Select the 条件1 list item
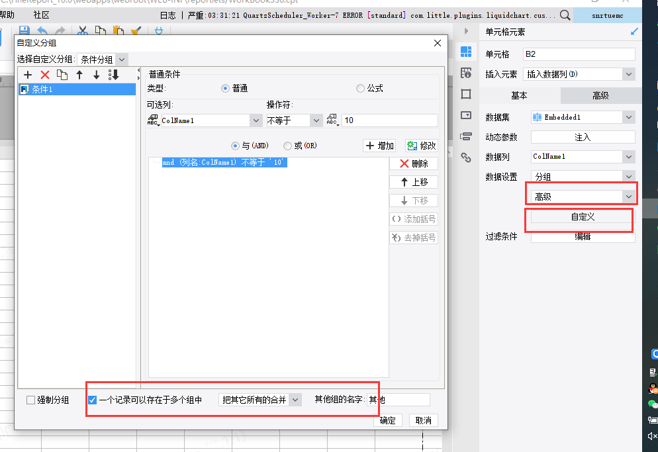 77,89
